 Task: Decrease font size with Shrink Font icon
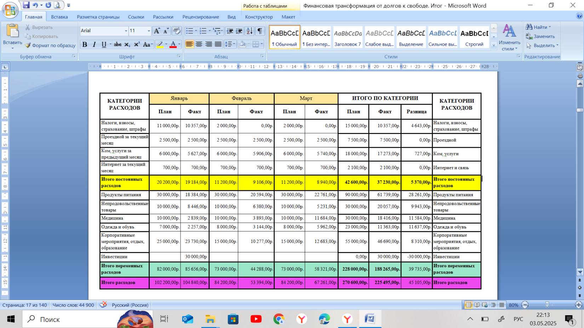[x=166, y=31]
